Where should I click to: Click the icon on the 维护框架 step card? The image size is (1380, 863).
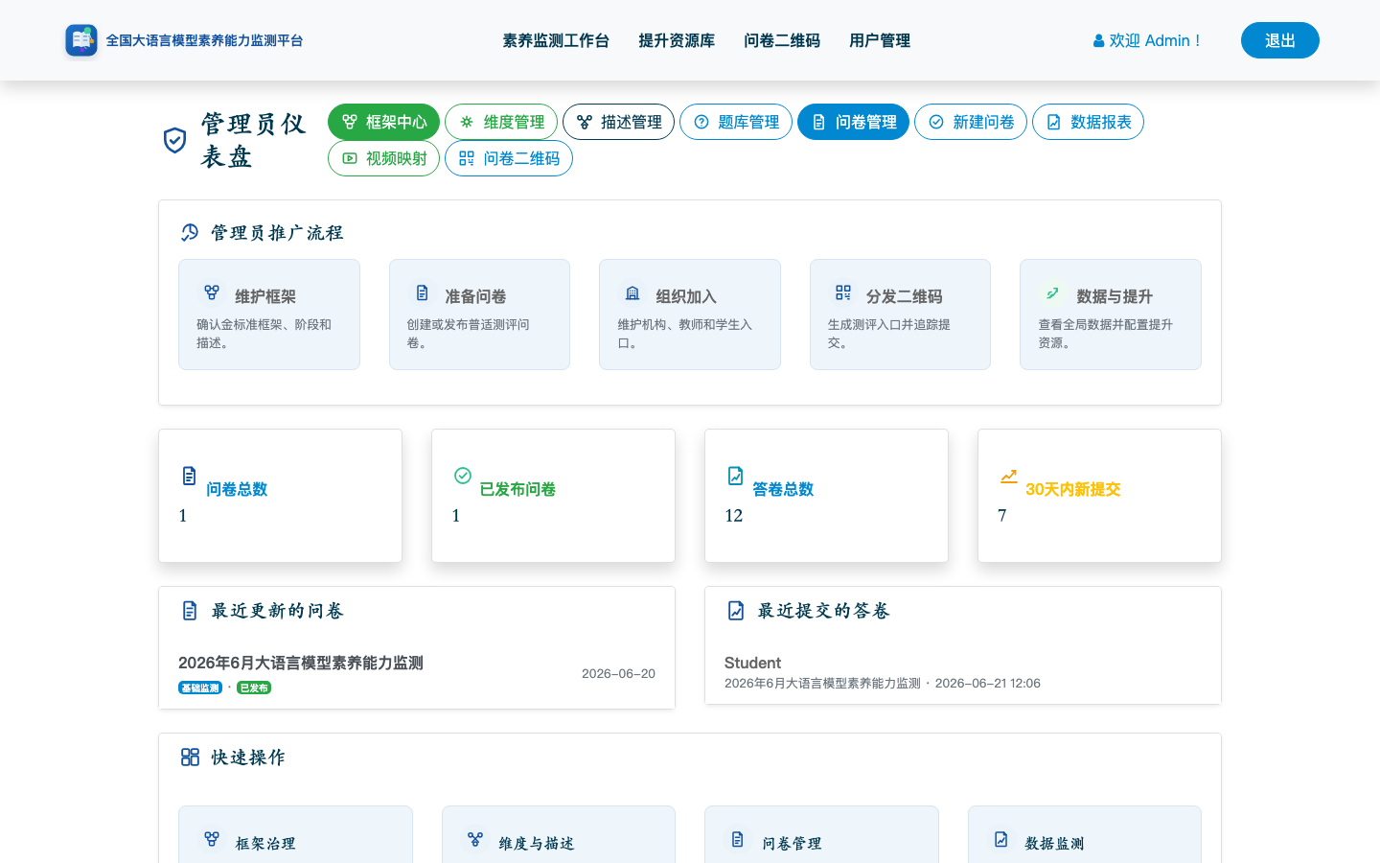(x=212, y=292)
